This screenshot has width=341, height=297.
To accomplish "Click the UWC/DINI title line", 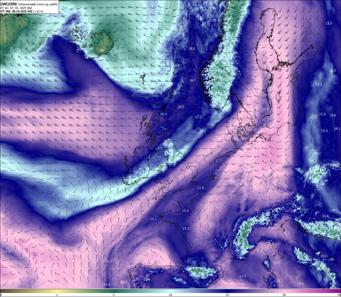I will click(29, 4).
